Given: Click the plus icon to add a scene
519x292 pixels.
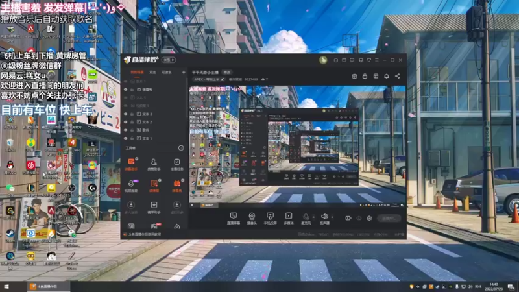Looking at the screenshot, I should click(x=184, y=72).
